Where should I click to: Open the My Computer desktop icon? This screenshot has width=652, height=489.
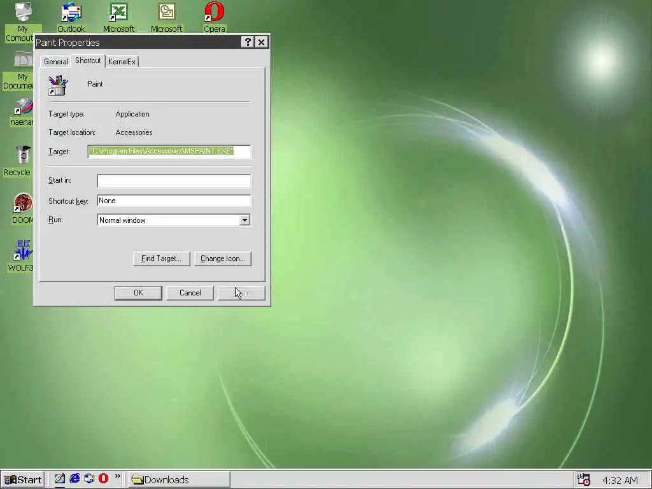pos(23,21)
